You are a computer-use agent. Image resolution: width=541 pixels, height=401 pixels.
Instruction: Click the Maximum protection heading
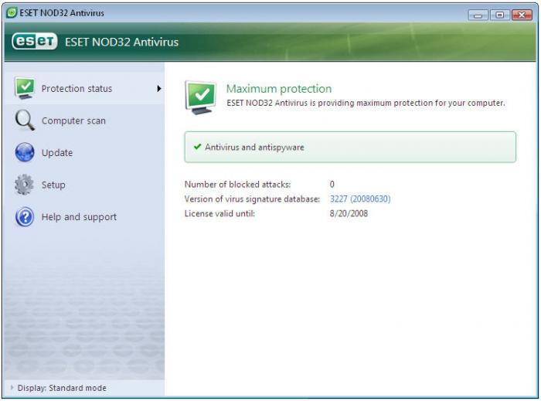[279, 89]
